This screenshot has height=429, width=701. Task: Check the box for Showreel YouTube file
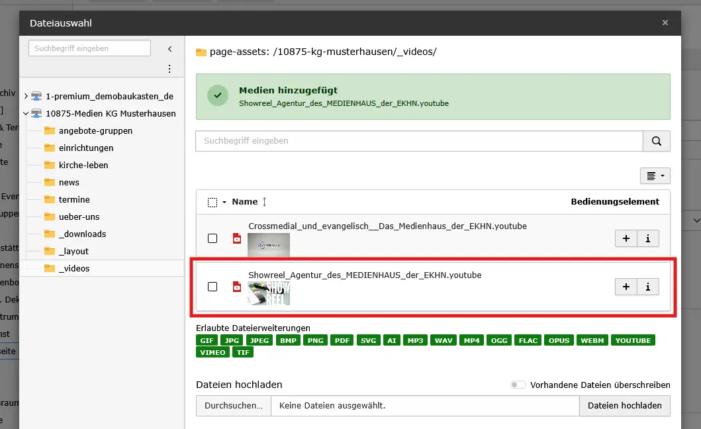(212, 287)
